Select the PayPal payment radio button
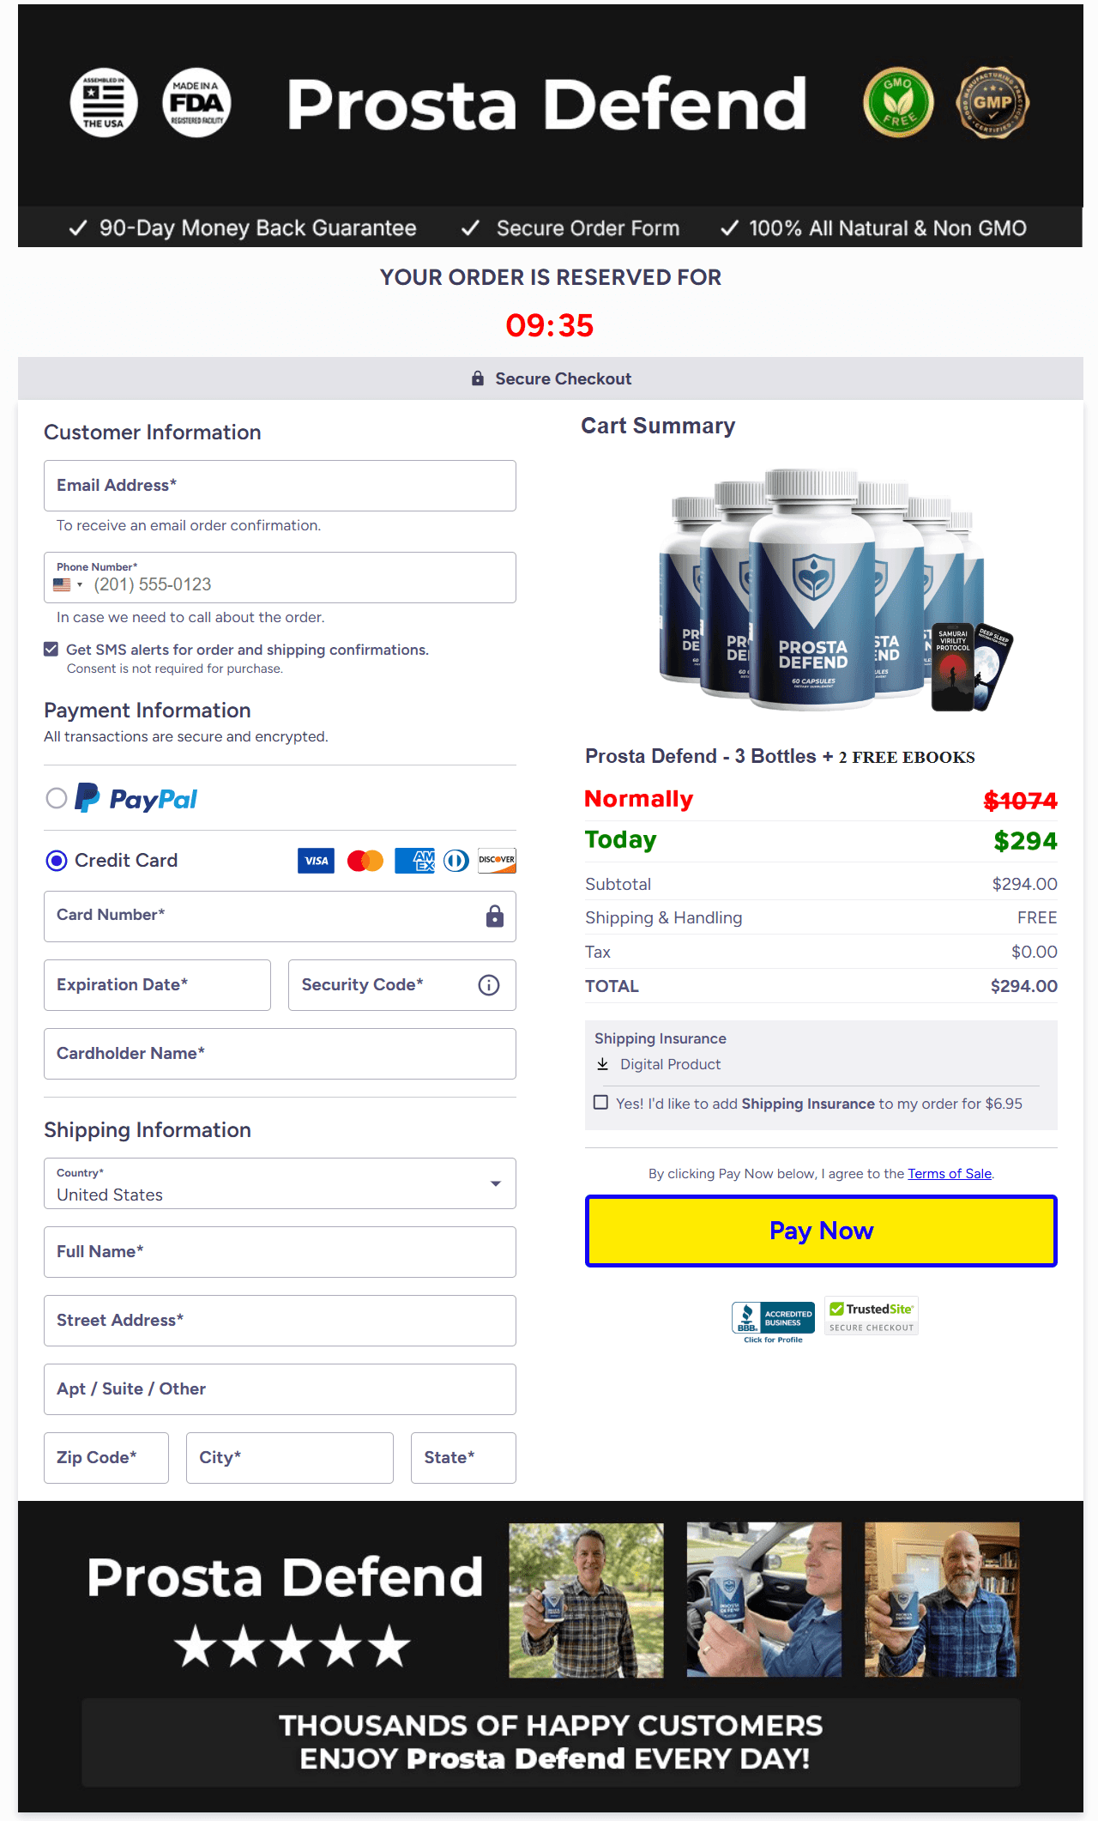Image resolution: width=1098 pixels, height=1821 pixels. point(57,799)
